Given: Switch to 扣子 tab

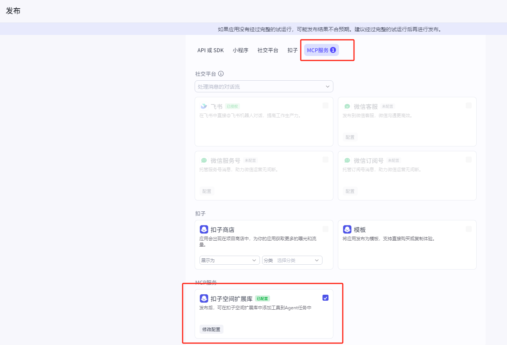Looking at the screenshot, I should pyautogui.click(x=292, y=50).
